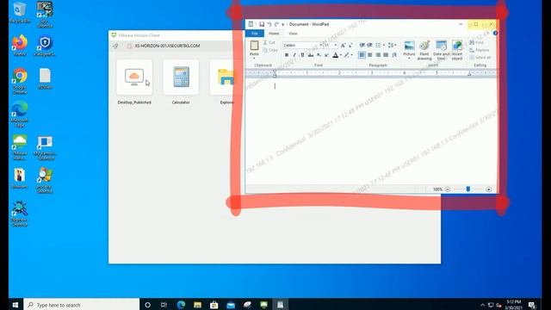
Task: Open the highlight color dropdown arrow
Action: coord(352,55)
